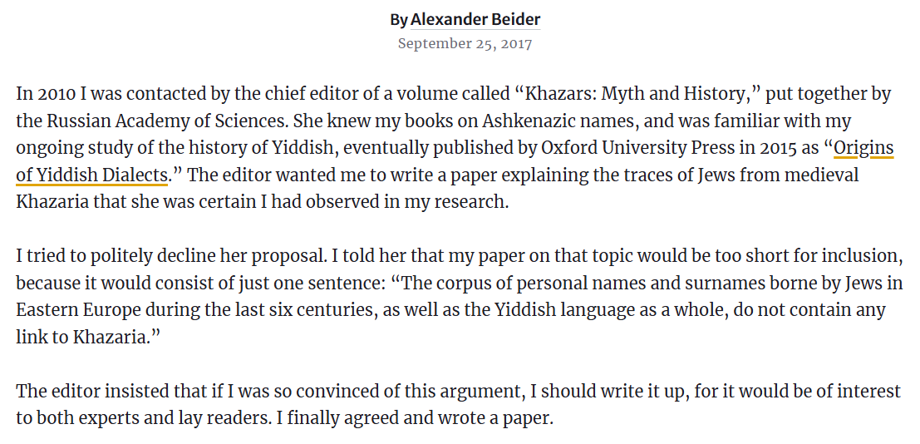
Task: Click the words "I finally agreed and wrote a paper"
Action: 414,418
